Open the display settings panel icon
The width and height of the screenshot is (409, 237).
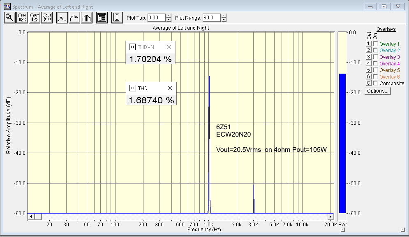point(102,18)
